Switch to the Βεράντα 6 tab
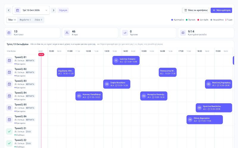This screenshot has height=148, width=238. [25, 20]
